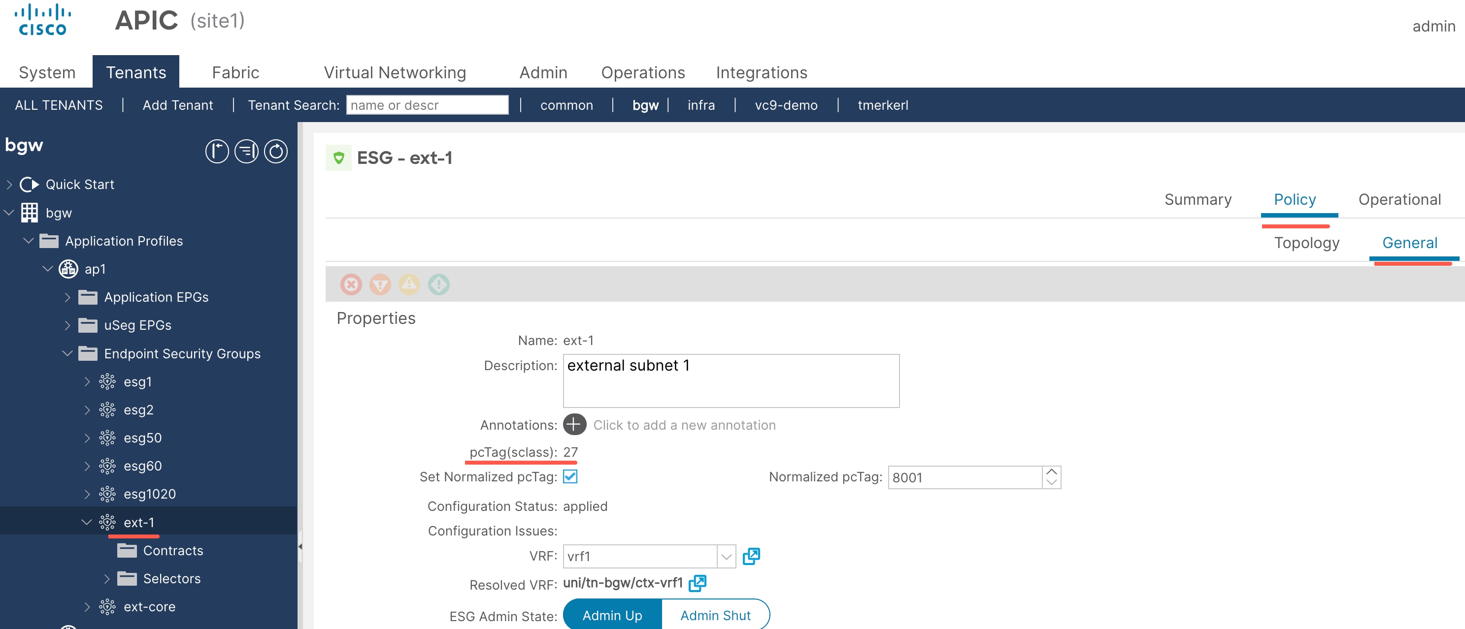This screenshot has height=629, width=1465.
Task: Click the Tenant Search field
Action: [x=427, y=105]
